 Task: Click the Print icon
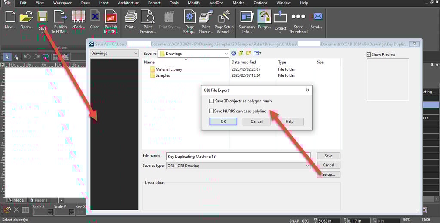pyautogui.click(x=131, y=17)
